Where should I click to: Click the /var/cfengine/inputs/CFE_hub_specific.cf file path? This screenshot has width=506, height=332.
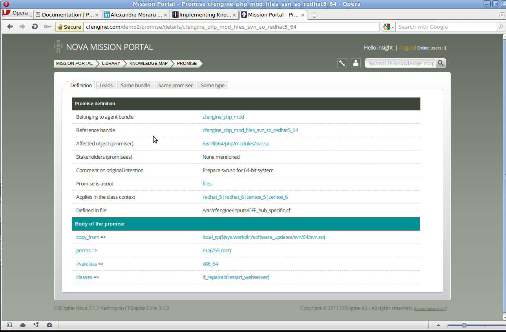[x=247, y=210]
